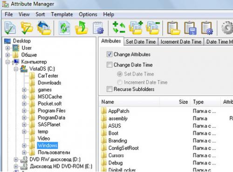
Task: Click the grey gear options icon
Action: coord(227,28)
